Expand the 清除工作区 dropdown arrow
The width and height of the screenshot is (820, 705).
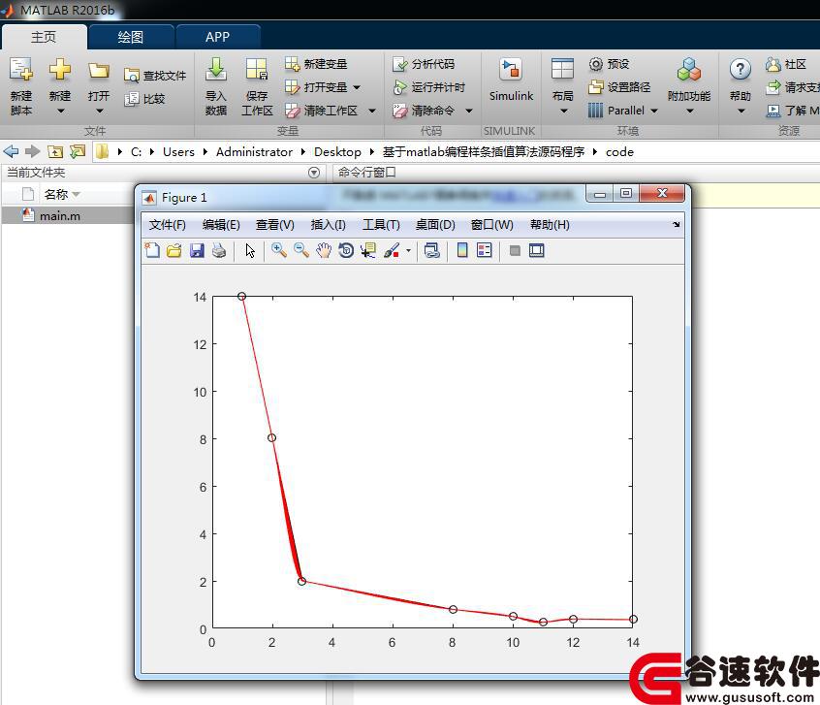tap(372, 111)
